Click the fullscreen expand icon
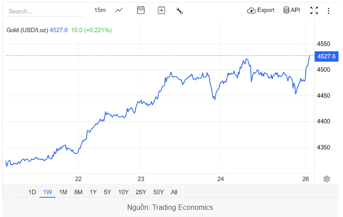This screenshot has height=217, width=343. point(314,10)
